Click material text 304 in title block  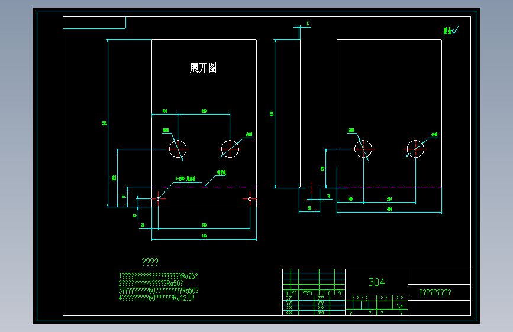[x=376, y=282]
